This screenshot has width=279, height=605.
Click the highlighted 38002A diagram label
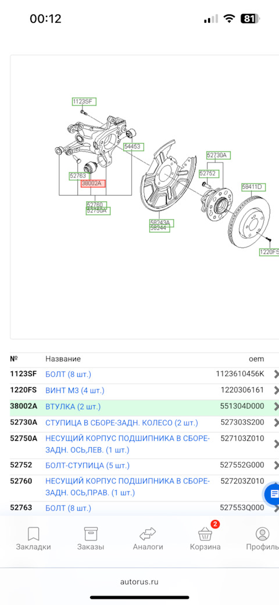[93, 183]
